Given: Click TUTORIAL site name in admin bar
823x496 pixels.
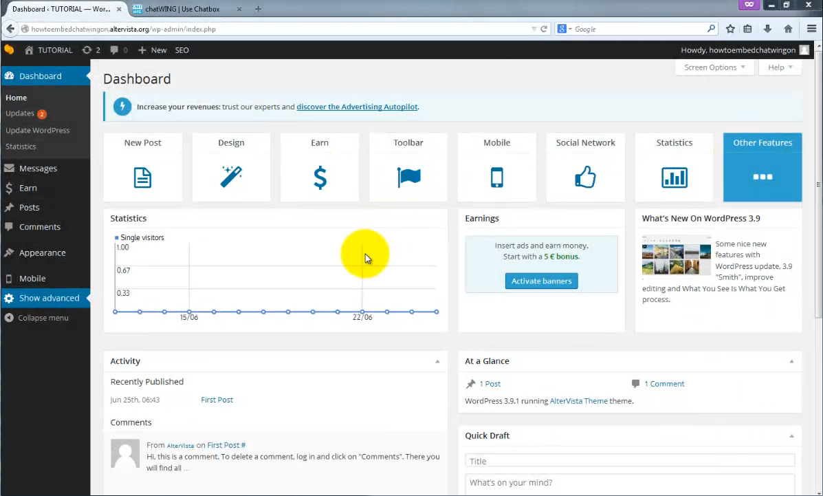Looking at the screenshot, I should click(x=49, y=50).
